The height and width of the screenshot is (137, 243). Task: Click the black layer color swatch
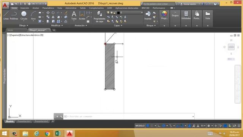tap(118, 13)
